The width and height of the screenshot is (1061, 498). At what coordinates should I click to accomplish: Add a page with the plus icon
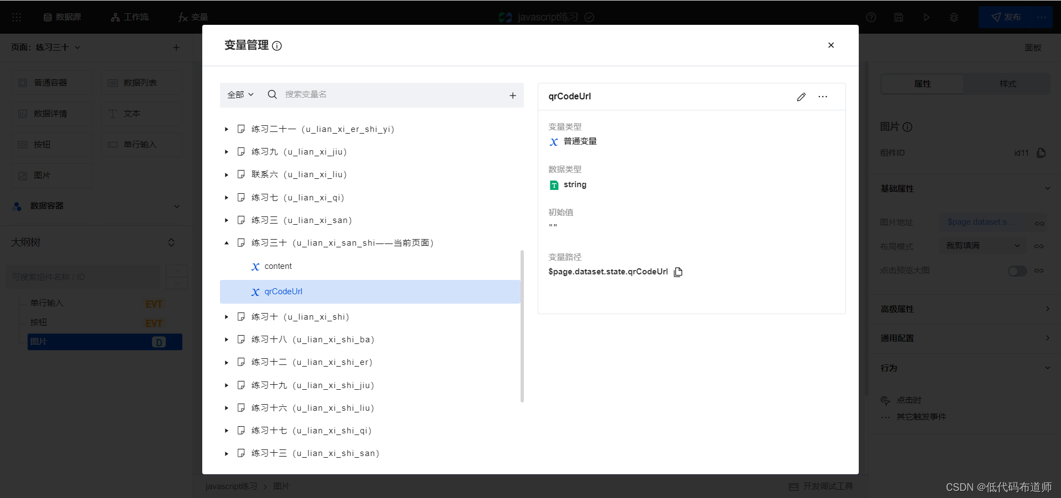pos(176,47)
